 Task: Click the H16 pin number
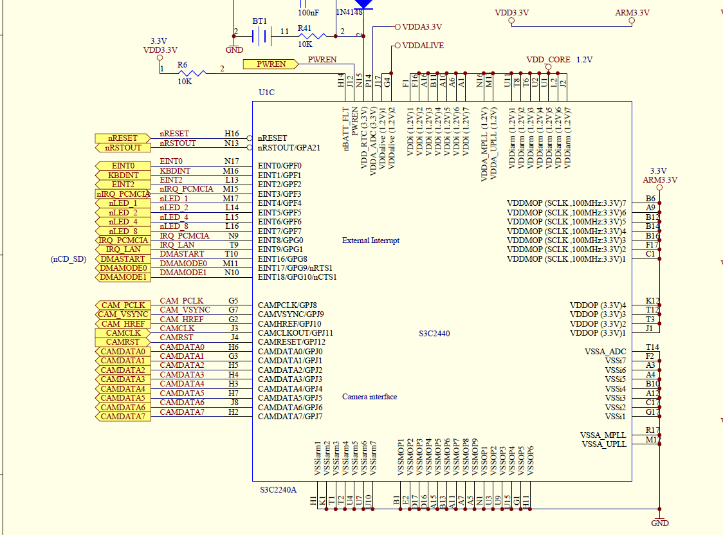[x=232, y=134]
